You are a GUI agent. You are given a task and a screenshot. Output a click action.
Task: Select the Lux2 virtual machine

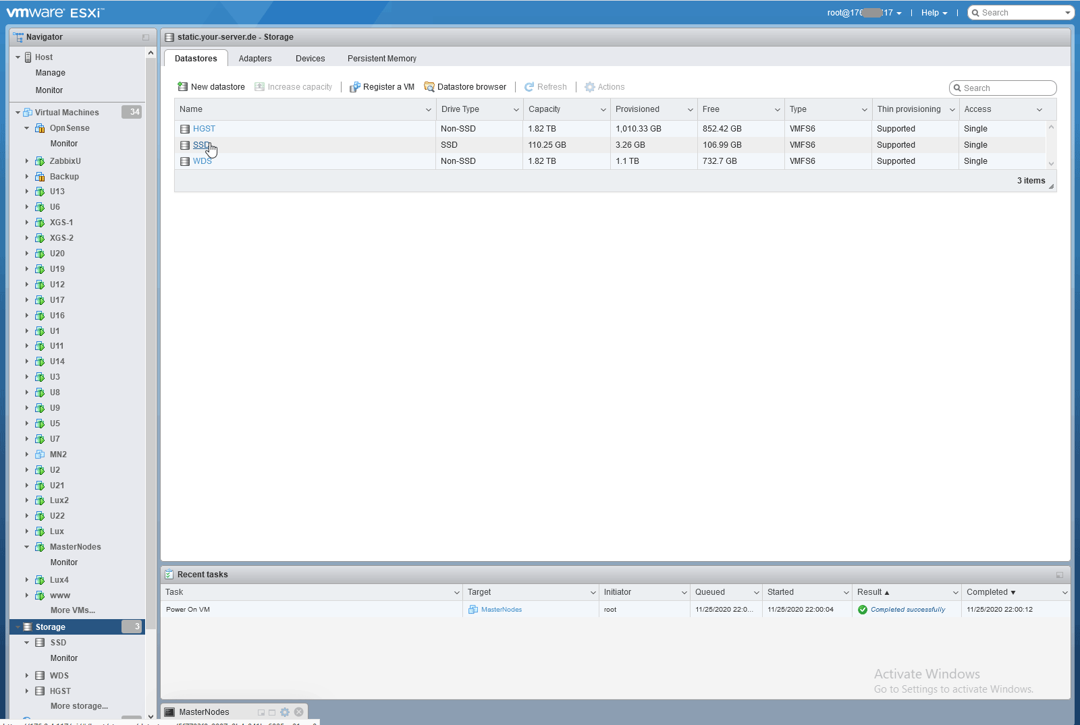(59, 500)
